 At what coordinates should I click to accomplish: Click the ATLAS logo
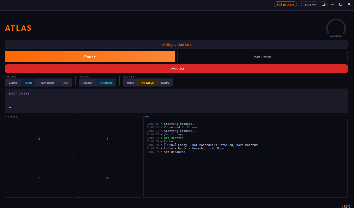coord(18,28)
